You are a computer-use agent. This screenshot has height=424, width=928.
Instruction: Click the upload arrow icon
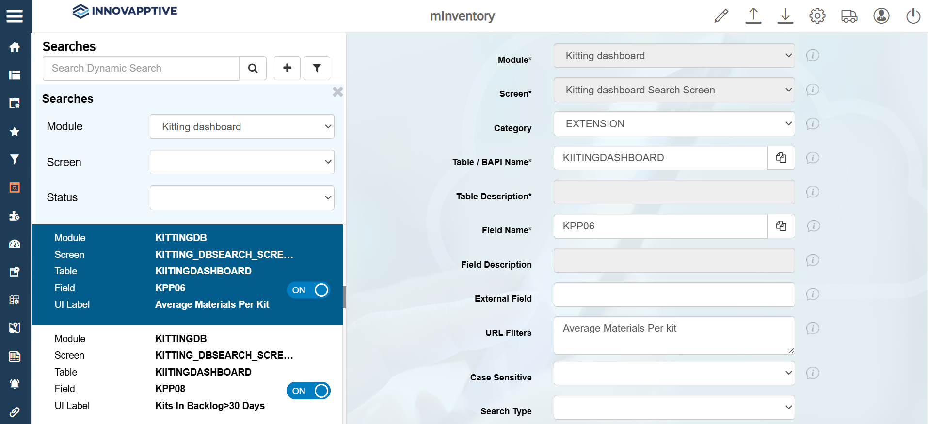point(753,16)
